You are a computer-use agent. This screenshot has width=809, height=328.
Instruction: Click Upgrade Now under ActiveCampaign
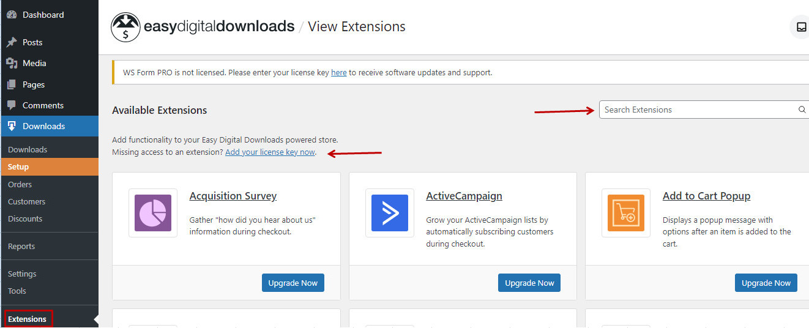click(x=529, y=283)
